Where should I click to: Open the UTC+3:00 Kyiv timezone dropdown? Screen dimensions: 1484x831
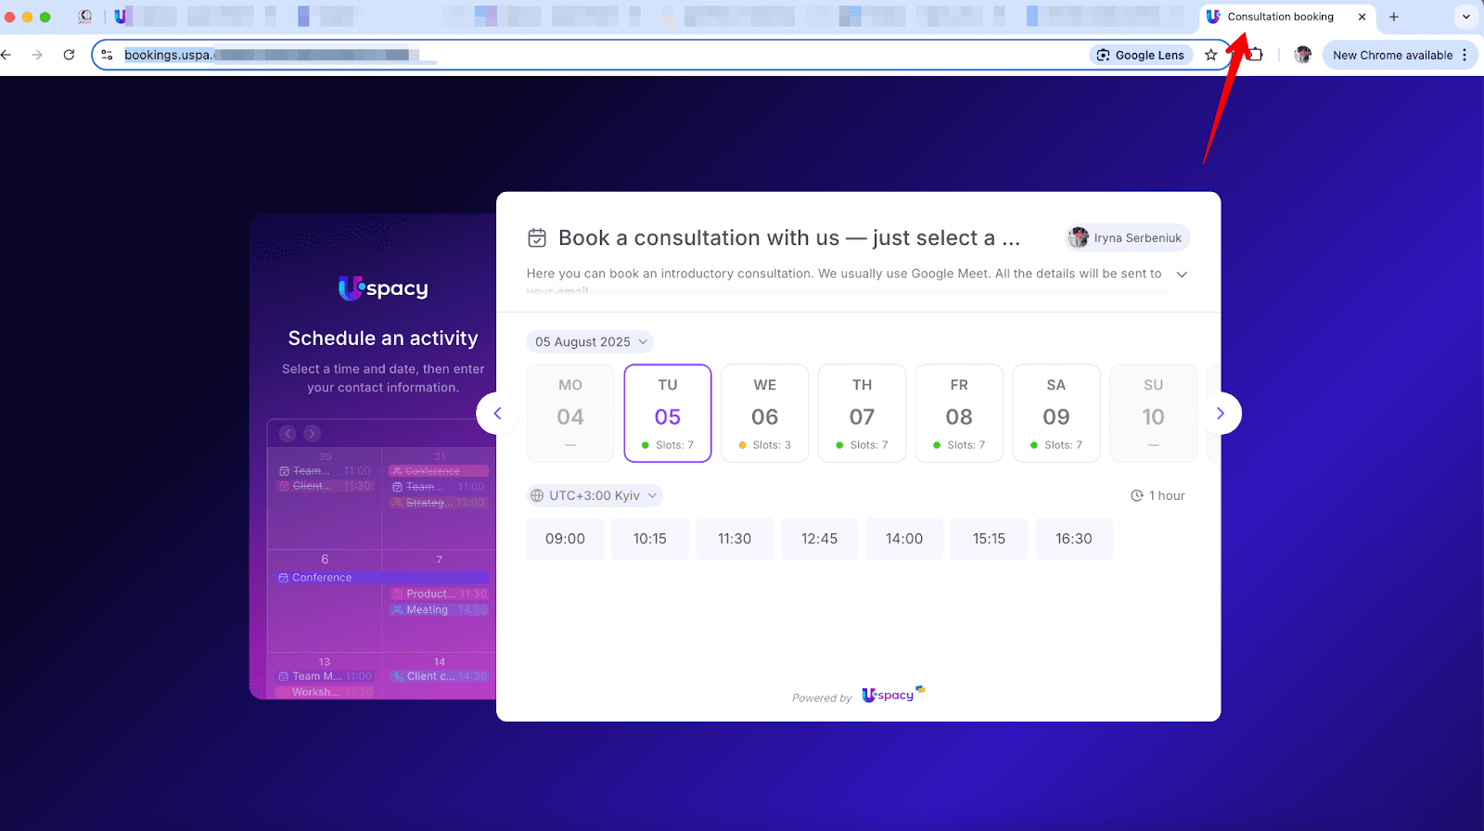pyautogui.click(x=594, y=495)
